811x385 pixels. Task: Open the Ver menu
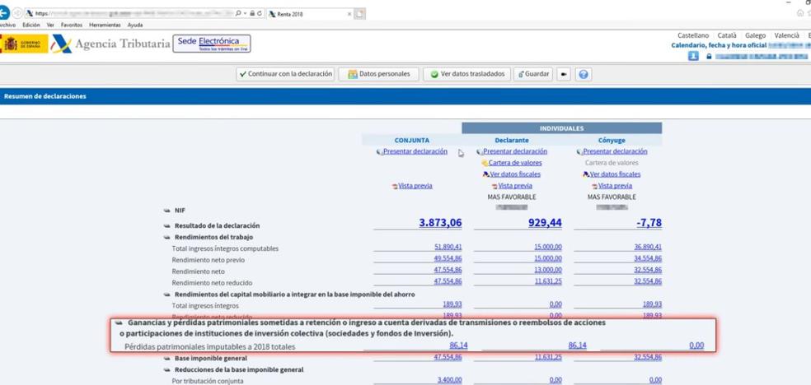click(x=50, y=25)
